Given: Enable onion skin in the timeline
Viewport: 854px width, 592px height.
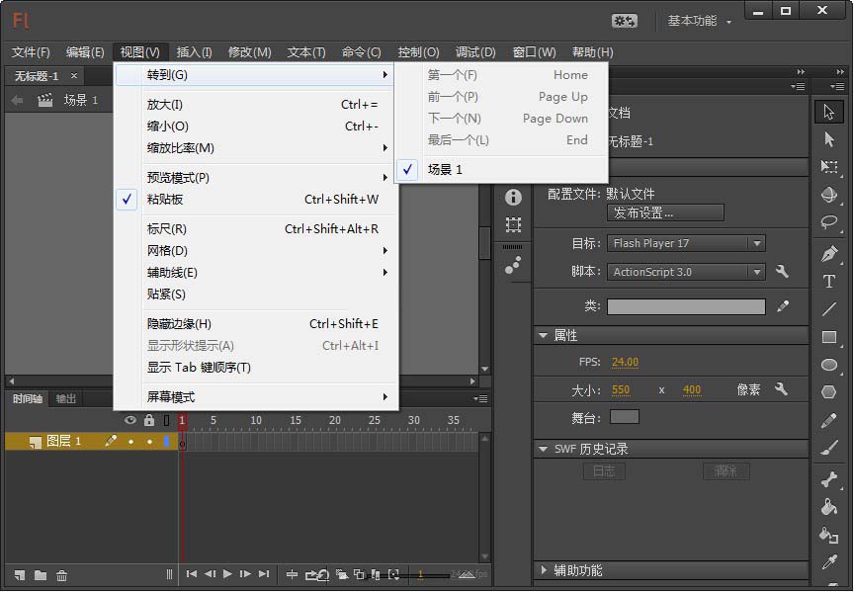Looking at the screenshot, I should pyautogui.click(x=341, y=573).
